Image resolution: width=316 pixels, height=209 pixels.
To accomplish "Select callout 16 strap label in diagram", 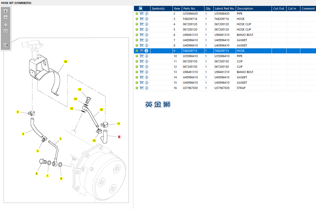I will pyautogui.click(x=65, y=62).
